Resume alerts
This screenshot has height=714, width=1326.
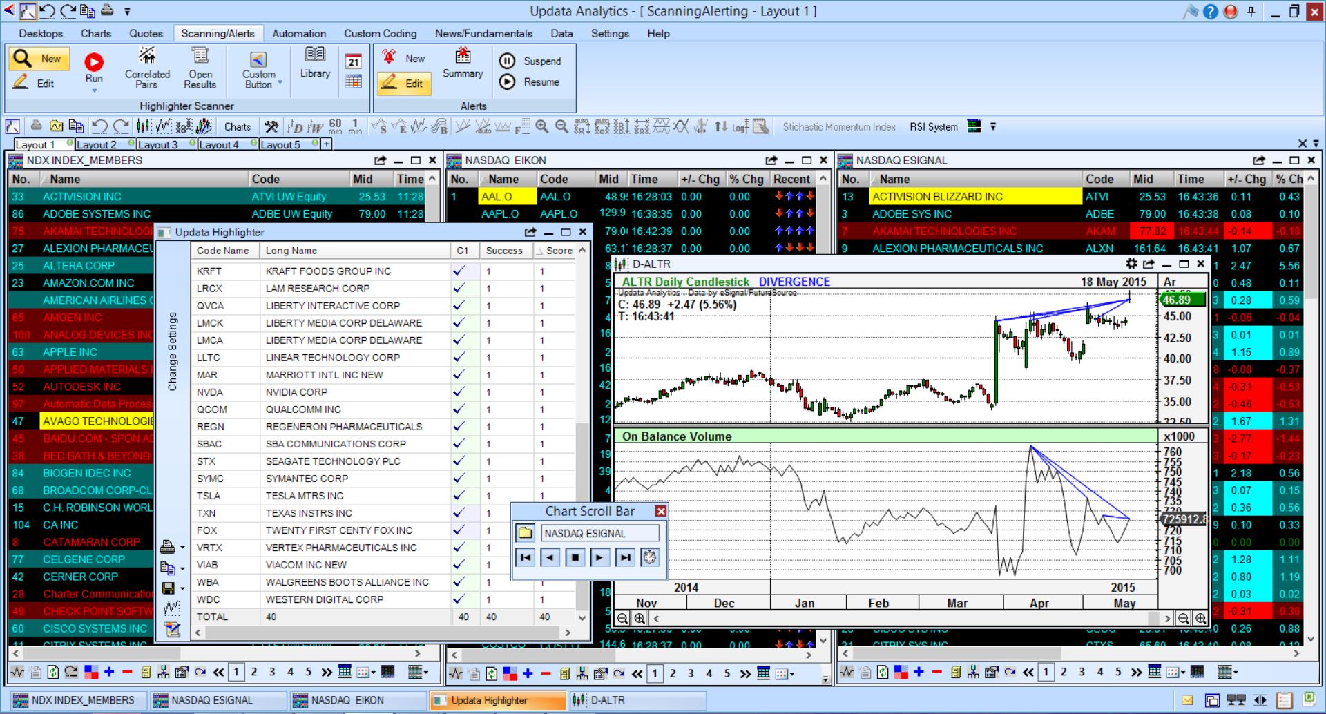(530, 81)
